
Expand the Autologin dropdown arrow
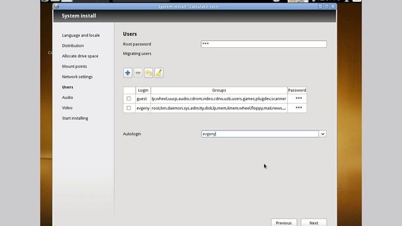[x=323, y=134]
